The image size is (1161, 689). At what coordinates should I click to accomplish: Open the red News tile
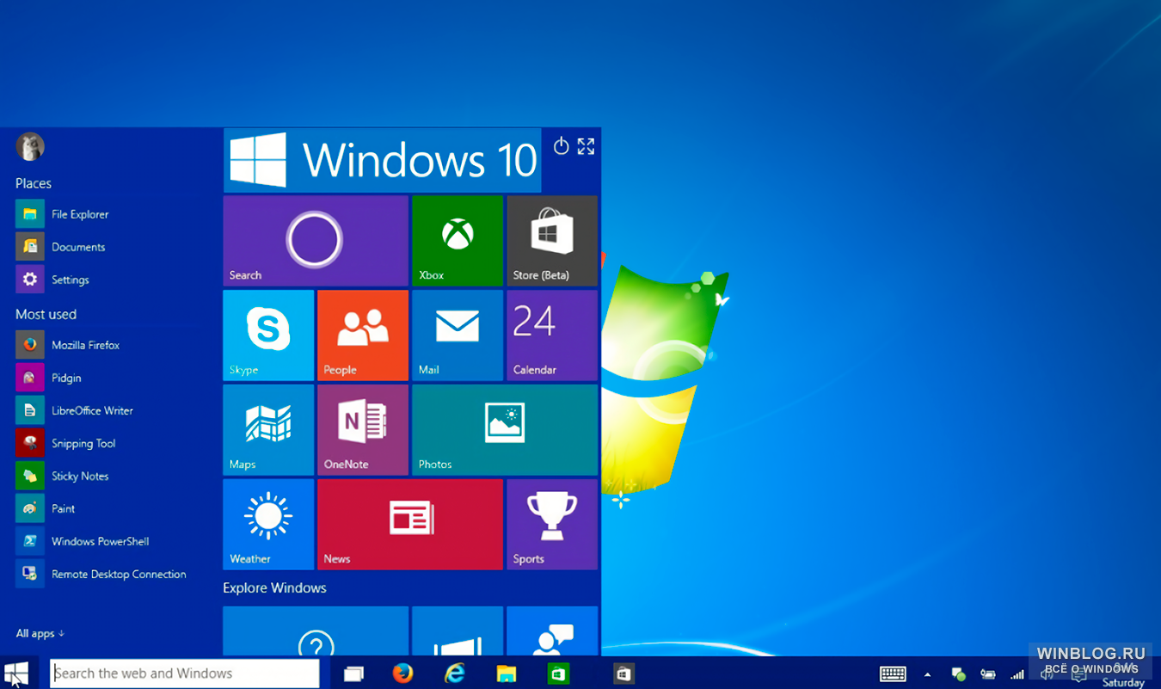(410, 525)
